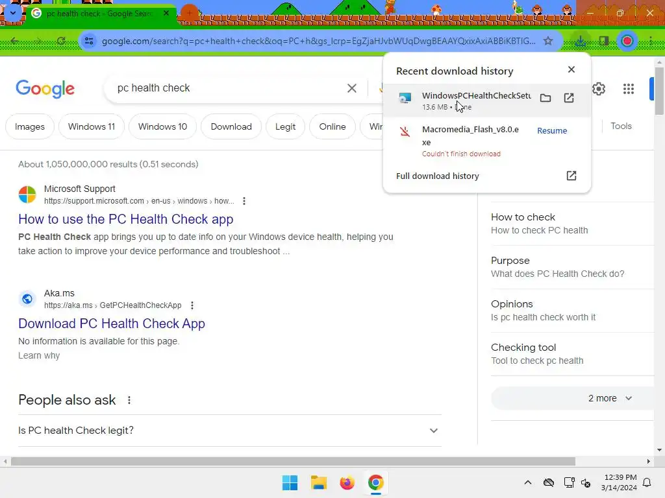Open Google apps grid
This screenshot has height=498, width=665.
click(x=629, y=89)
